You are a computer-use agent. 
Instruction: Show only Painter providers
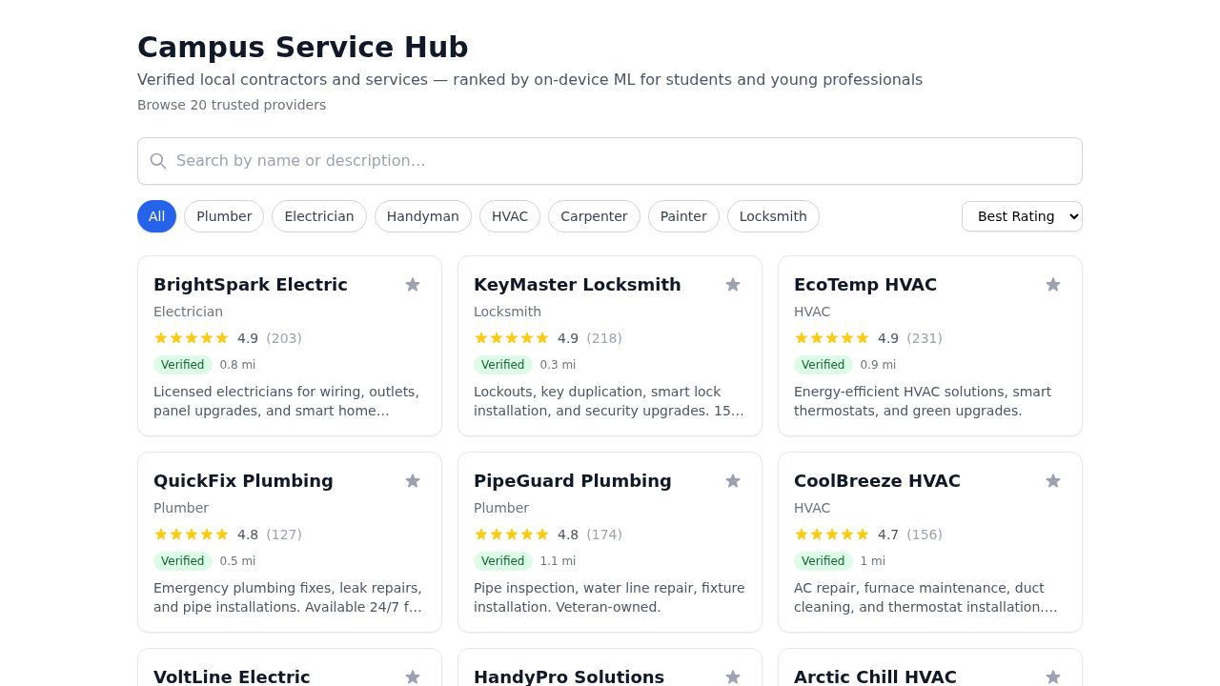click(x=683, y=216)
